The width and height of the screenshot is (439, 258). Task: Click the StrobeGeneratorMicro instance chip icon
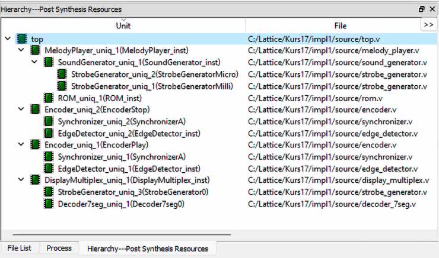click(62, 75)
